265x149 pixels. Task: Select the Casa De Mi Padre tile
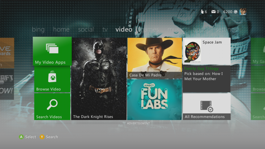pyautogui.click(x=155, y=58)
